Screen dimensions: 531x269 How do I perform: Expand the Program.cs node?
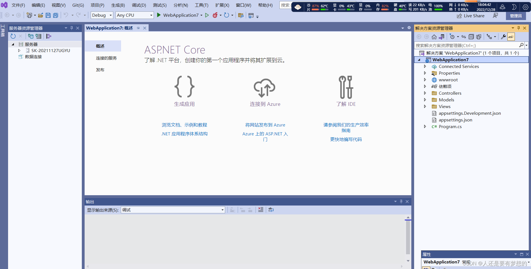click(425, 126)
